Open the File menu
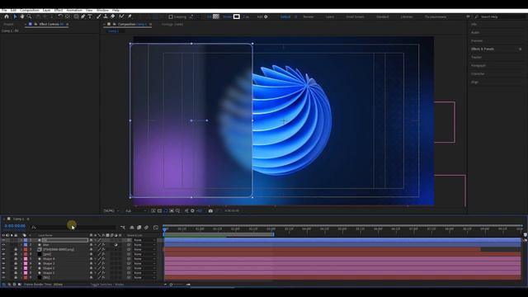Screen dimensions: 528x297 (4, 11)
